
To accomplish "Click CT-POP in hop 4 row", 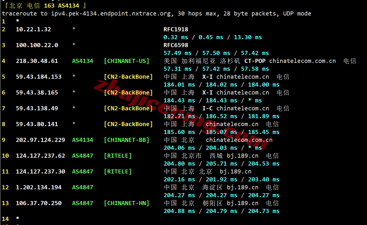I will click(255, 61).
